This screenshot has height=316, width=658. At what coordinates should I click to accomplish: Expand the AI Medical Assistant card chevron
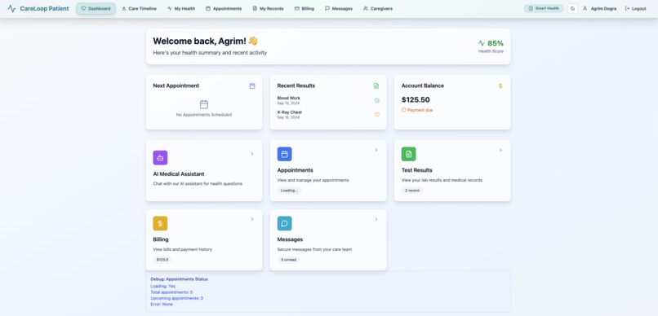tap(252, 154)
